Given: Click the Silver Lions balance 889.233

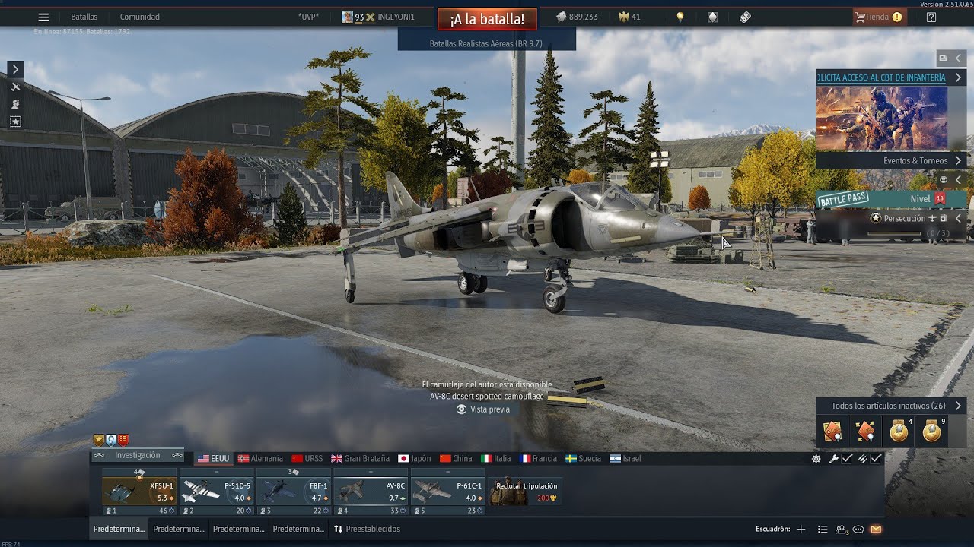Looking at the screenshot, I should pos(576,17).
